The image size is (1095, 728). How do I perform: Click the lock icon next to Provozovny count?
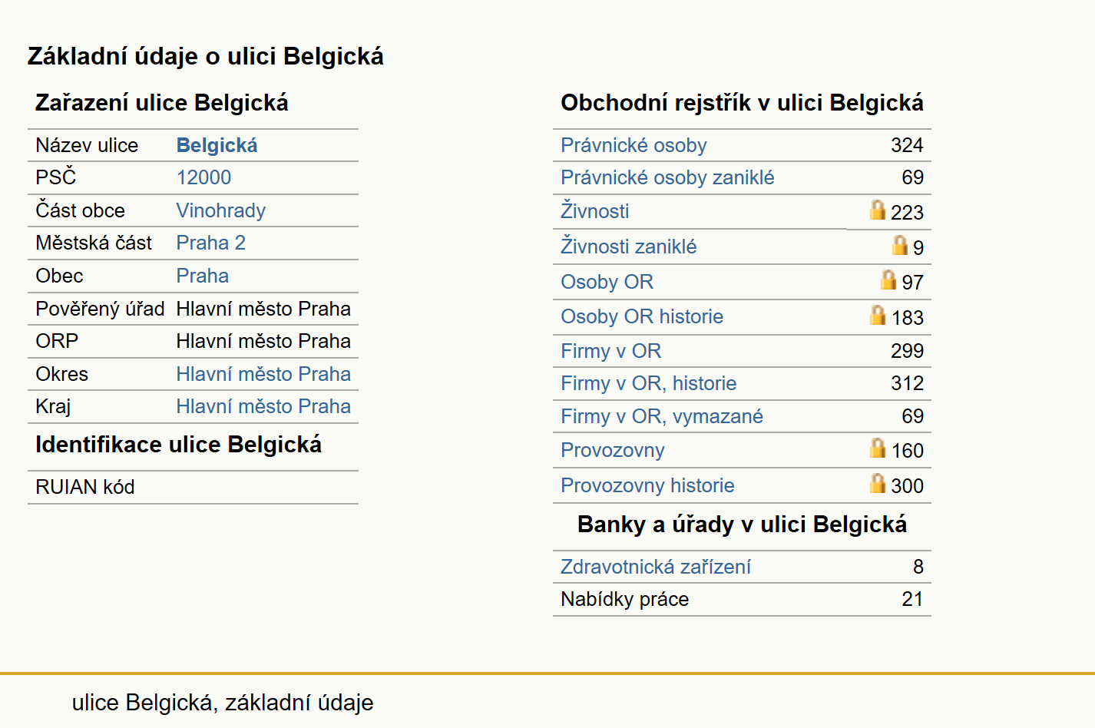click(878, 448)
